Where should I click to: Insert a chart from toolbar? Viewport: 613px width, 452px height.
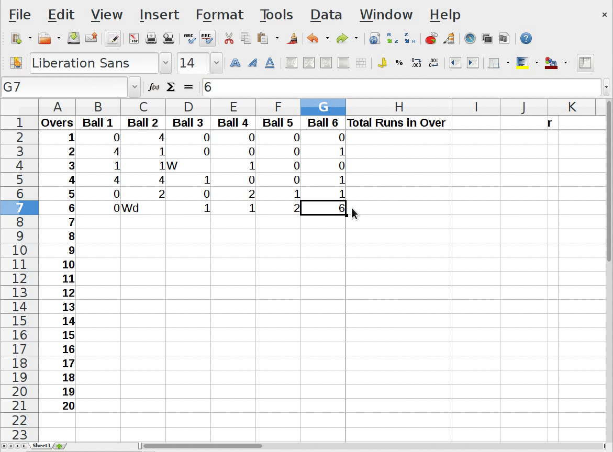431,38
